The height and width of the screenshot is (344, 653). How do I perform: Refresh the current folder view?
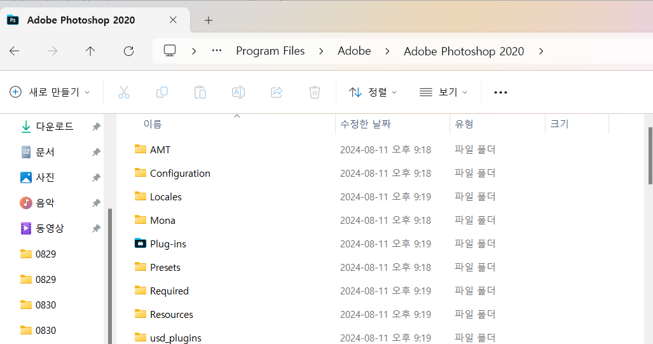click(128, 52)
